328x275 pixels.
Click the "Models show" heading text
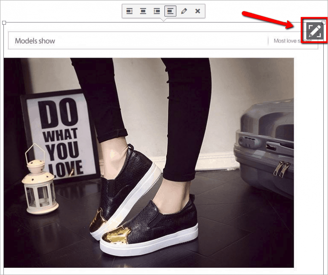(35, 41)
